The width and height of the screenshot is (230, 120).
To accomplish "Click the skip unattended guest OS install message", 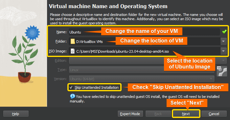I will point(145,99).
